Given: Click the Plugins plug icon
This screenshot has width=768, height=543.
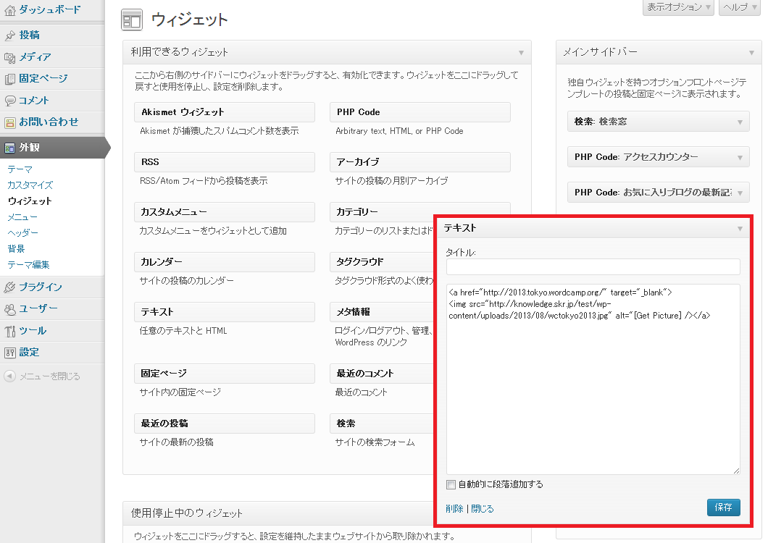Looking at the screenshot, I should point(10,287).
